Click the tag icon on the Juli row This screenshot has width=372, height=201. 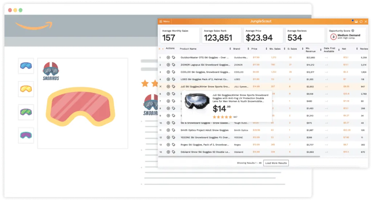point(174,87)
